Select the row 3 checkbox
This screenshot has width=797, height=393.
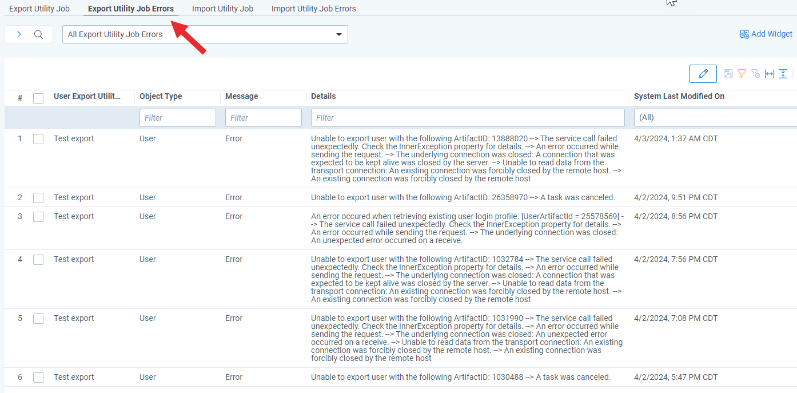coord(38,217)
